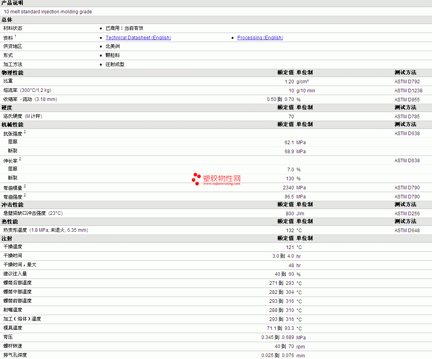432x359 pixels.
Task: Click the value 已商用：当前有效
Action: click(x=125, y=28)
